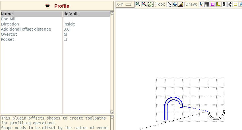Viewport: 242px width, 130px height.
Task: Fit drawing to screen
Action: pos(151,4)
